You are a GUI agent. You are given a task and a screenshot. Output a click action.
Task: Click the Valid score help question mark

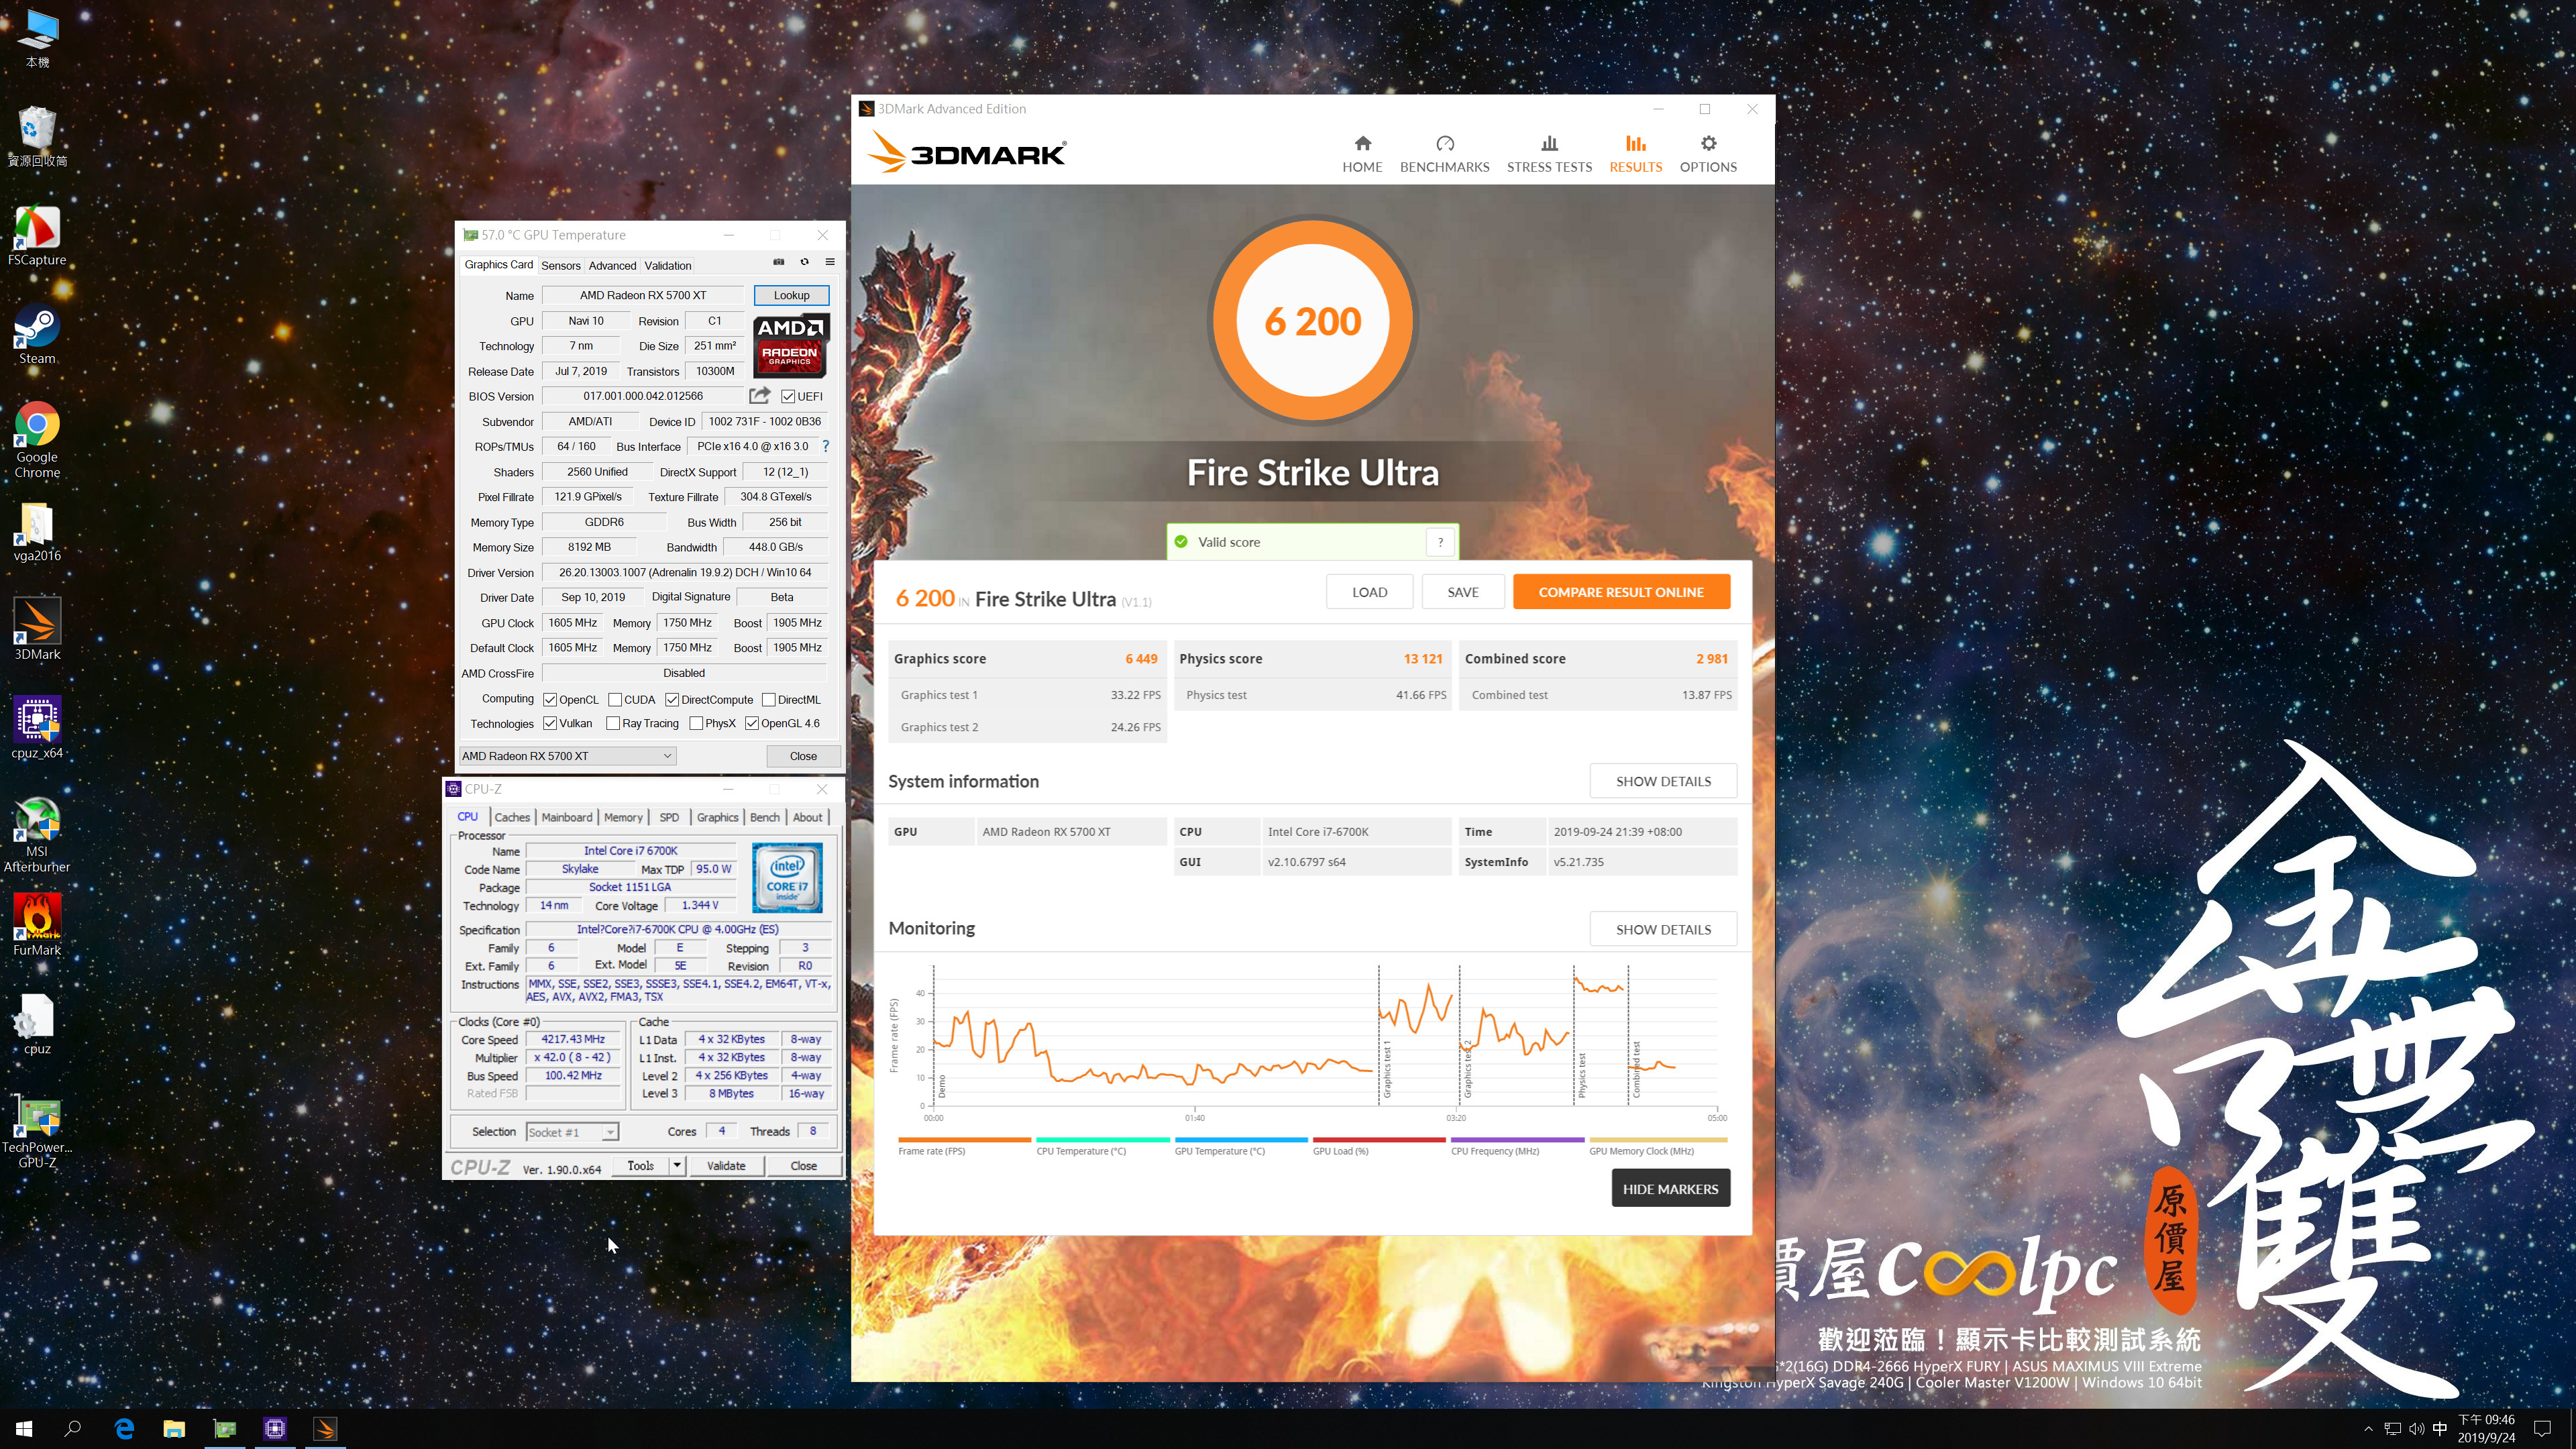(1440, 542)
